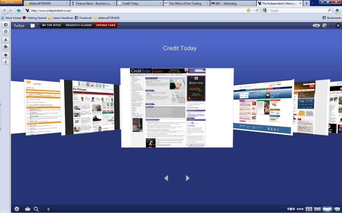
Task: Switch to The Office of Fair Trading tab
Action: (186, 3)
